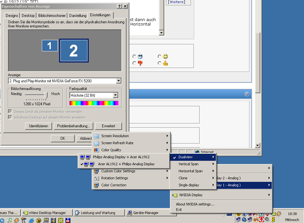Choose Exit in the NVIDIA tray menu
304x223 pixels.
point(179,210)
